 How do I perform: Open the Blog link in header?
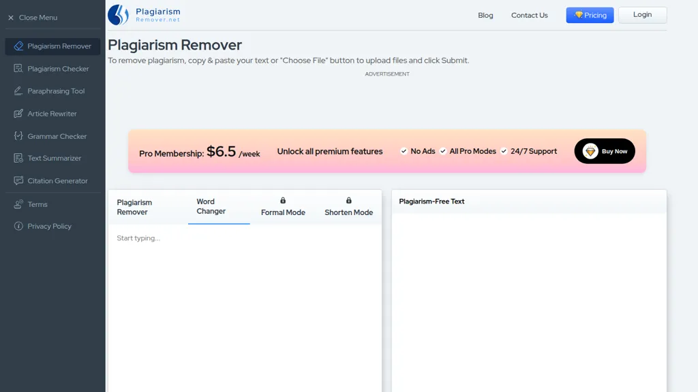pos(485,15)
